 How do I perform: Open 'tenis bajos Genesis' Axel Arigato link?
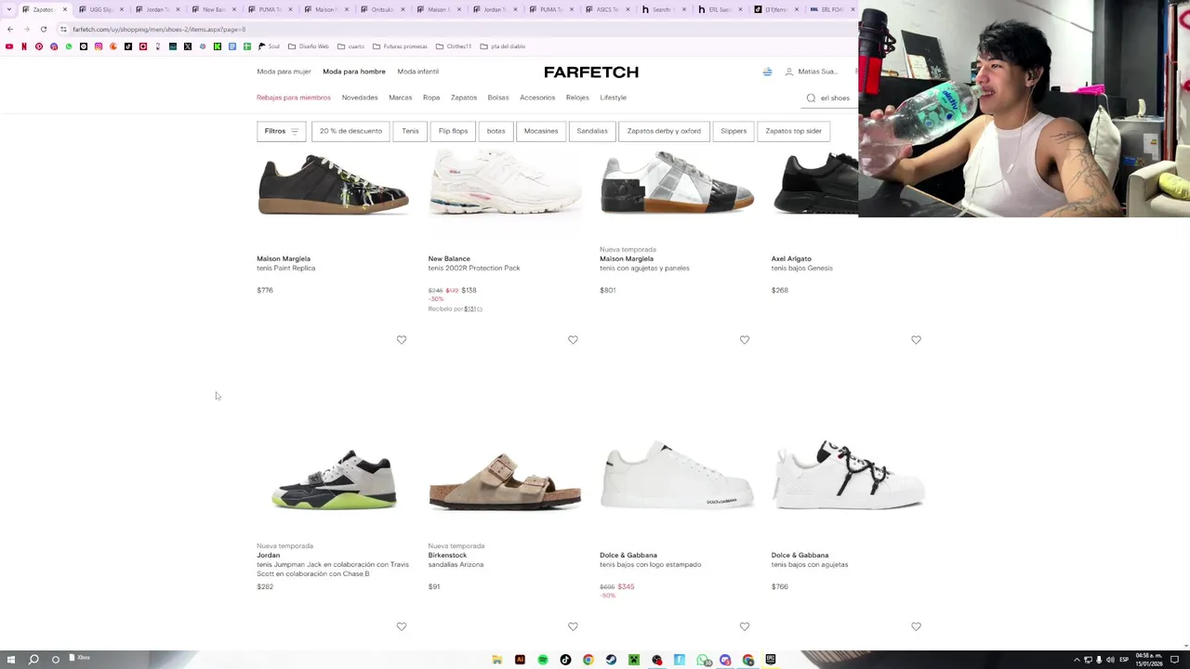pyautogui.click(x=801, y=269)
